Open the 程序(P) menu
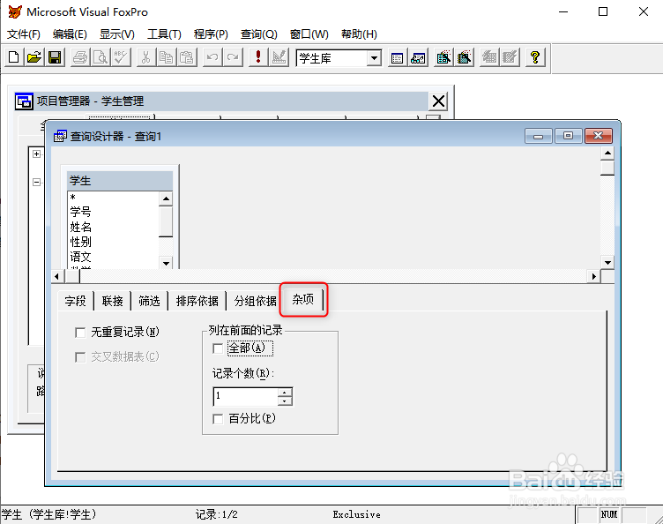Screen dimensions: 663x524 [211, 34]
